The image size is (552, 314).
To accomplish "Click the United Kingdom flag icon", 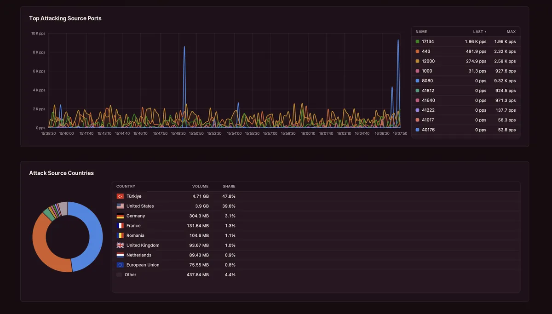I will [x=120, y=245].
